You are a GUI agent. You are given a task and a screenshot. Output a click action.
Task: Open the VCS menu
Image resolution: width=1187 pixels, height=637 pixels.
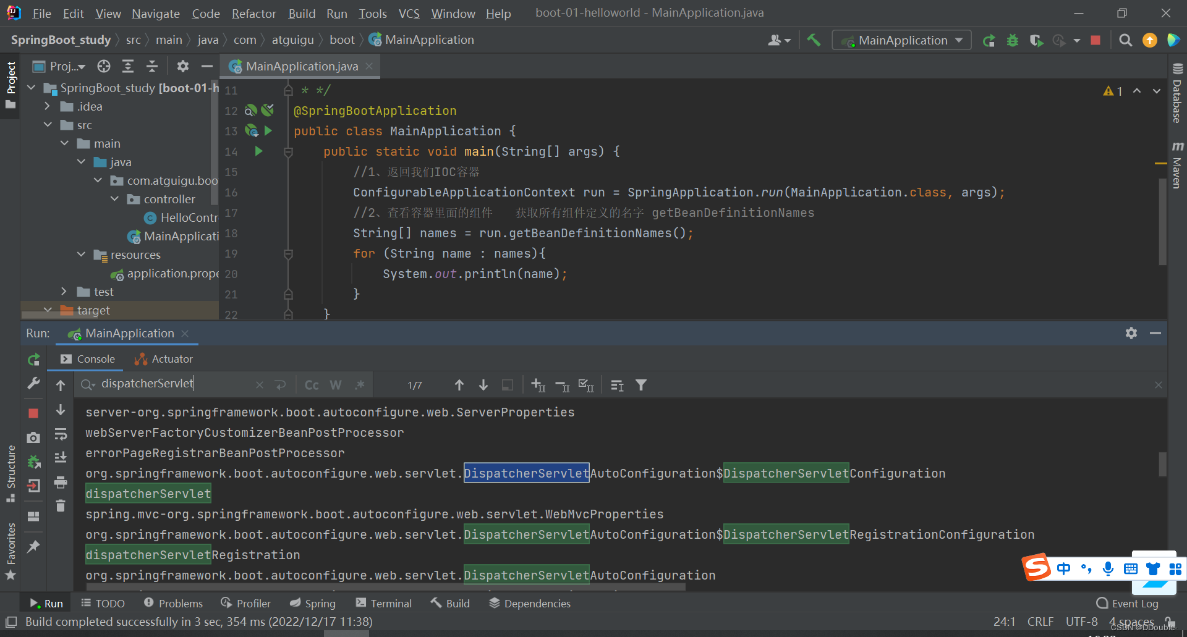tap(409, 14)
